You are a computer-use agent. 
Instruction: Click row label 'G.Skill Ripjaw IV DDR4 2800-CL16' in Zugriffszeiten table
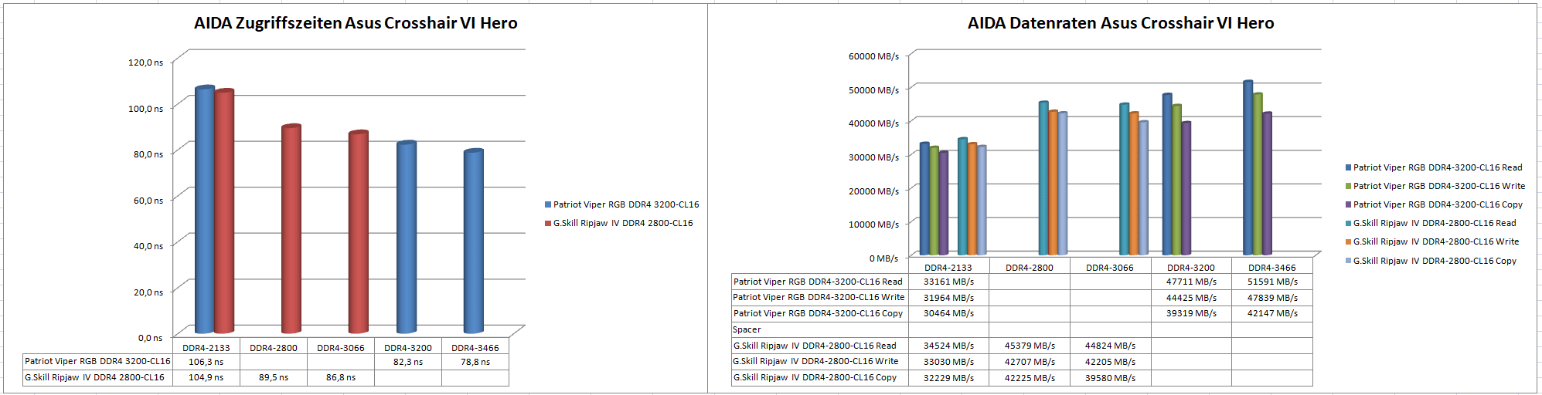click(x=94, y=378)
